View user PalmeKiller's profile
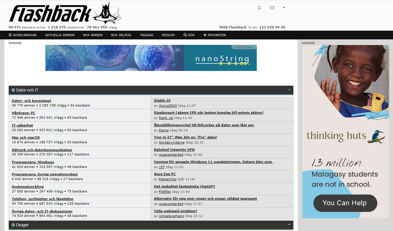 click(x=168, y=179)
